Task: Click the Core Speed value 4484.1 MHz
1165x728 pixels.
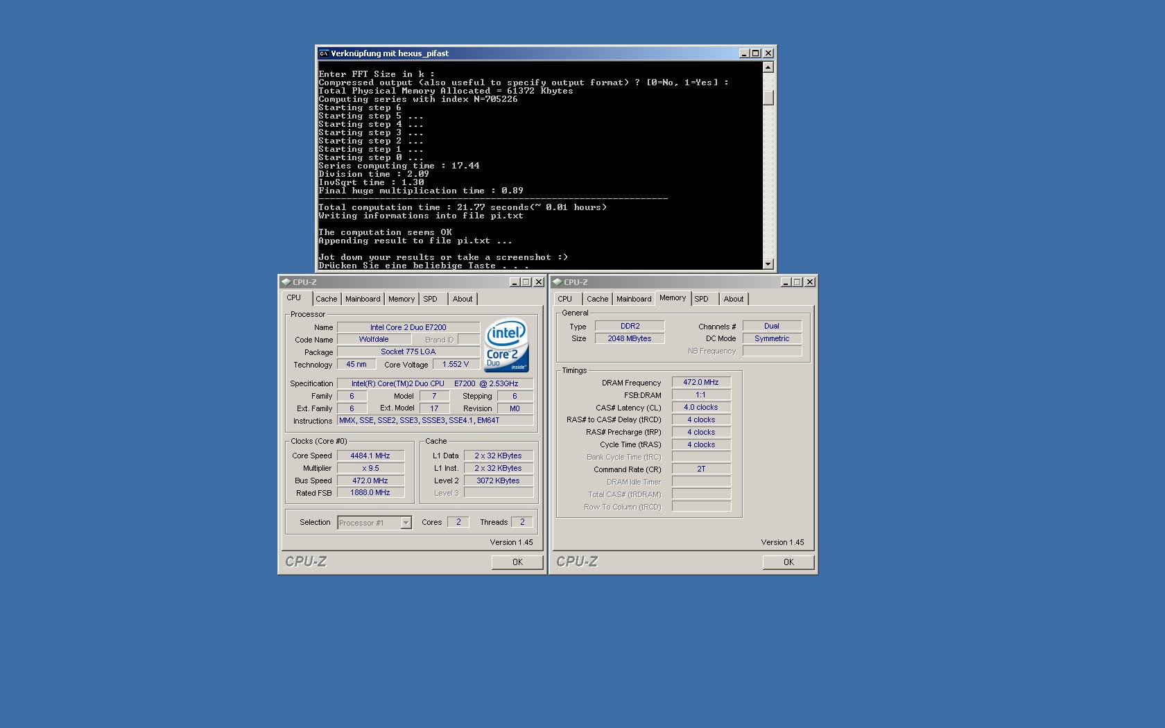Action: [370, 456]
